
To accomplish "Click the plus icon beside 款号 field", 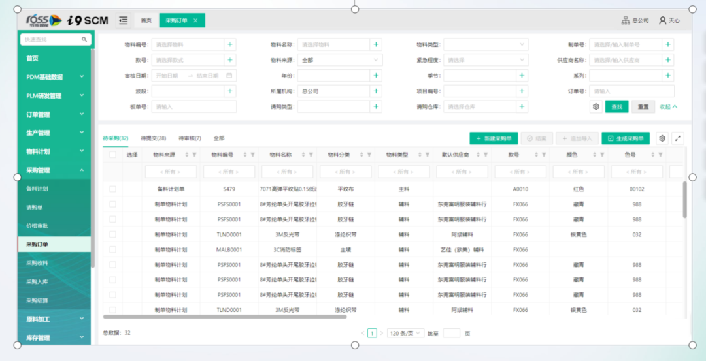I will tap(230, 60).
